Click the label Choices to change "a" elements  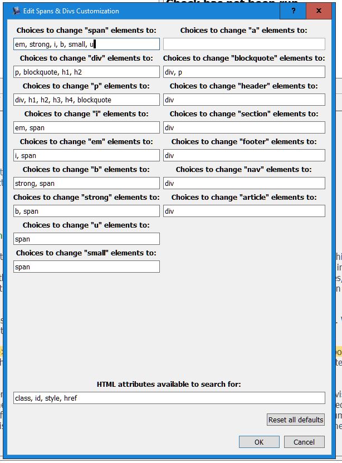[243, 31]
